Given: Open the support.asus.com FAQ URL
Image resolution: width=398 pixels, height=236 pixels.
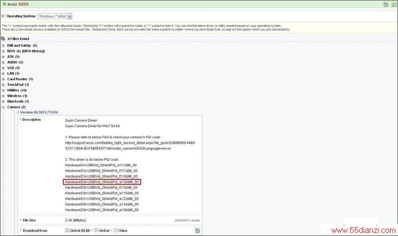Looking at the screenshot, I should pos(130,146).
